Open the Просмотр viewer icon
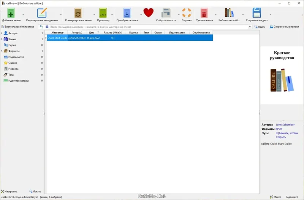Screen dimensions: 304x200 (103, 13)
